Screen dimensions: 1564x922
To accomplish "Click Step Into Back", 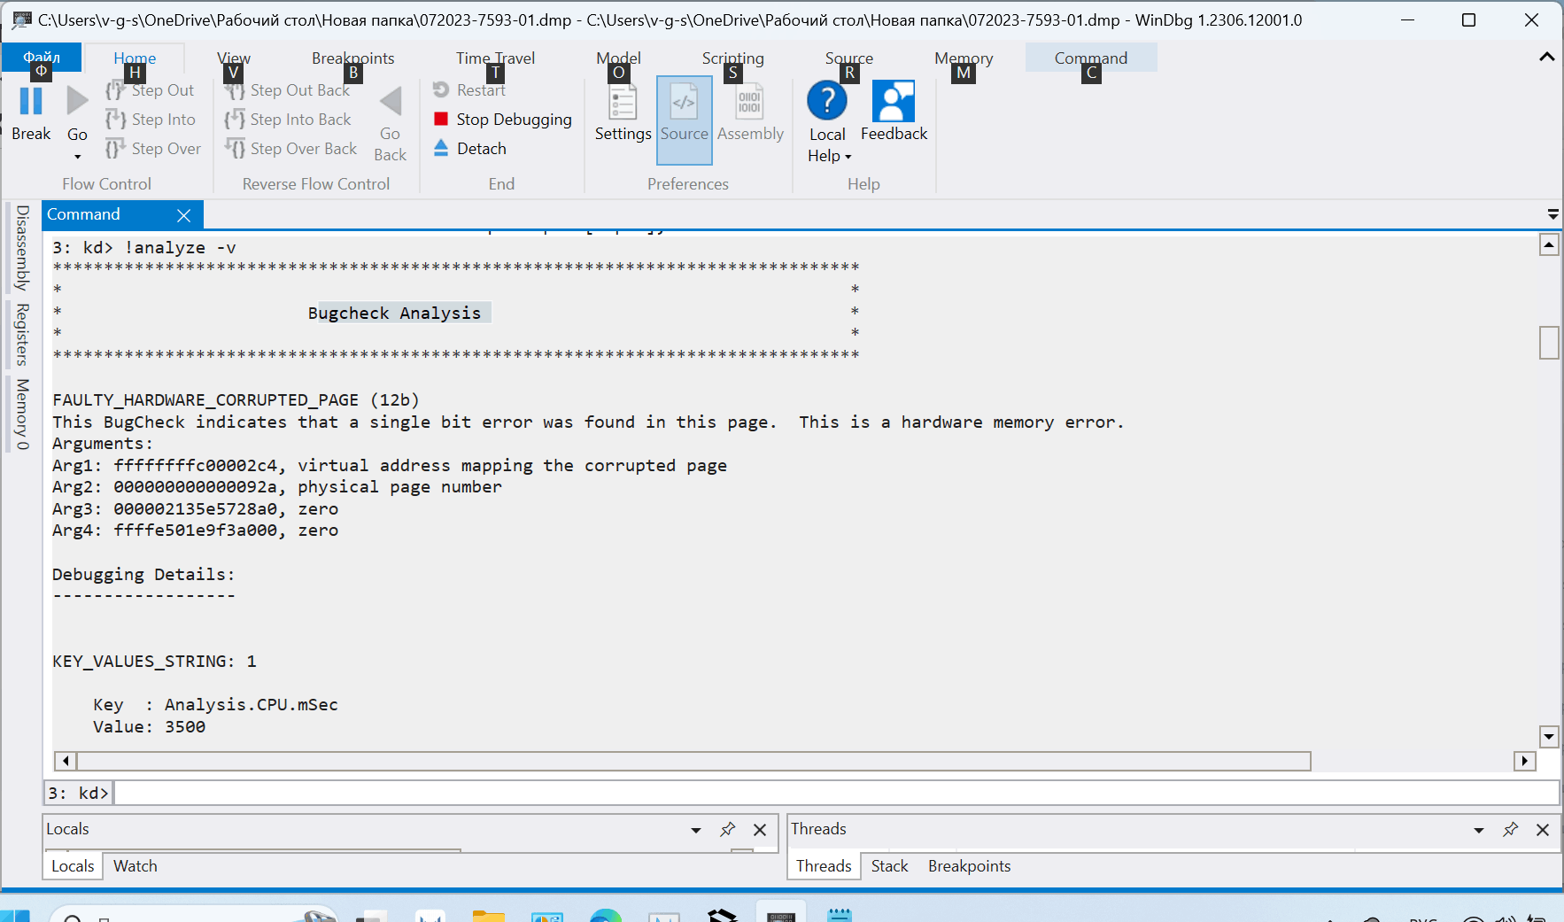I will pos(289,120).
